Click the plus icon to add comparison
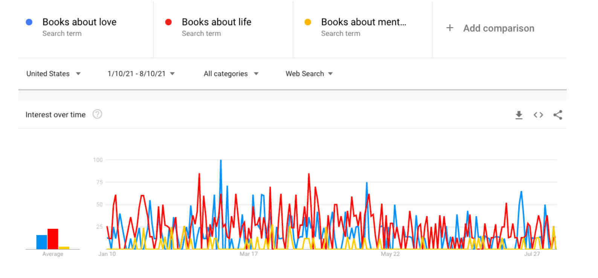The width and height of the screenshot is (598, 278). pyautogui.click(x=450, y=28)
